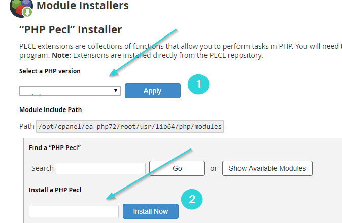
Task: Click the Go search button
Action: pyautogui.click(x=177, y=168)
